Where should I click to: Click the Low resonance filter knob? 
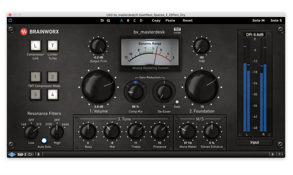pos(31,132)
